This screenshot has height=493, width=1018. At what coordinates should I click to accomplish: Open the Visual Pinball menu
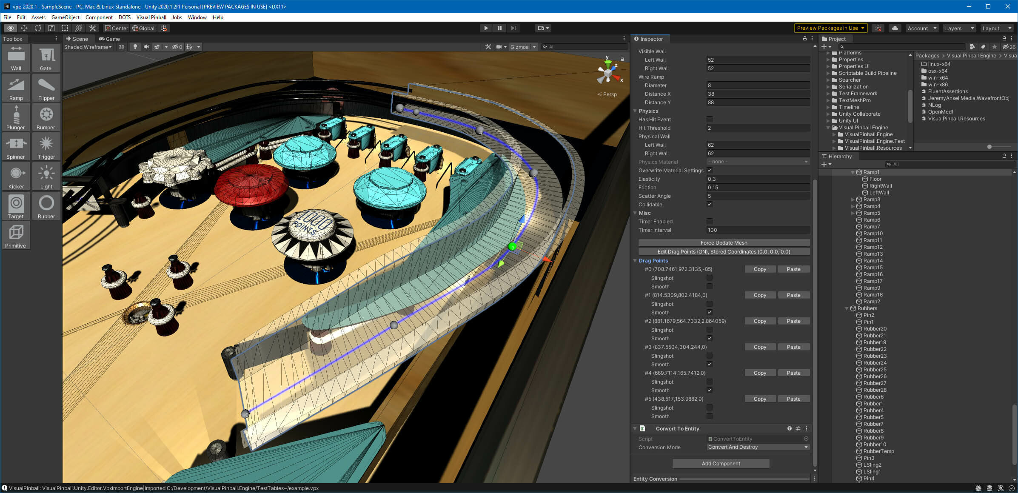tap(151, 17)
